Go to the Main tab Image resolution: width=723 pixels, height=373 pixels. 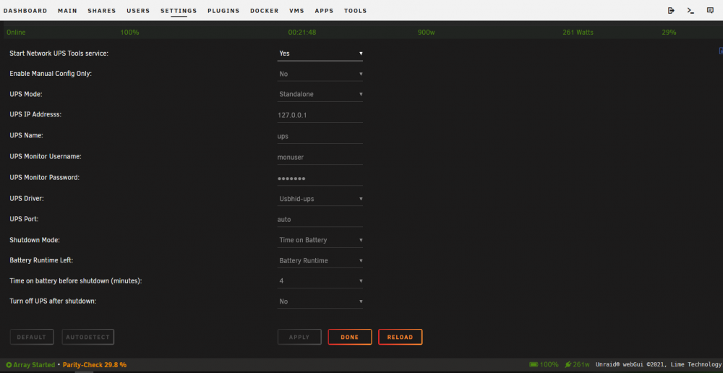(67, 11)
